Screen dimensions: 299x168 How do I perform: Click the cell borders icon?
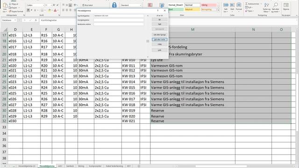point(42,10)
